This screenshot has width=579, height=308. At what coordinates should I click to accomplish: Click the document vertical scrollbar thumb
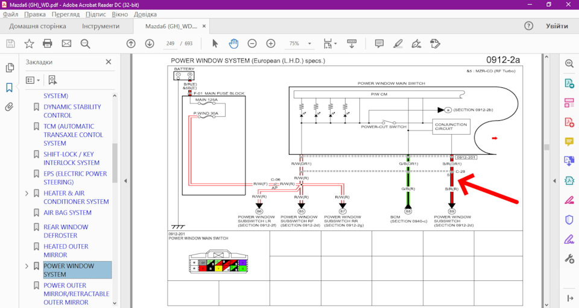(x=546, y=147)
